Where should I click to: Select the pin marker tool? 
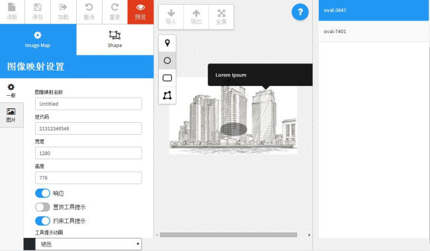pos(167,43)
